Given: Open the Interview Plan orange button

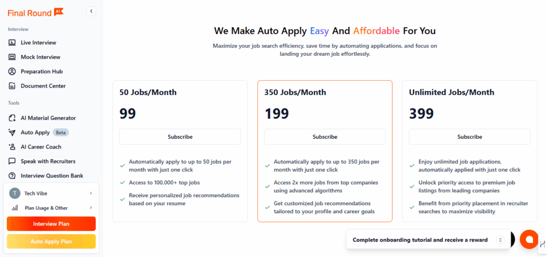Looking at the screenshot, I should coord(51,224).
